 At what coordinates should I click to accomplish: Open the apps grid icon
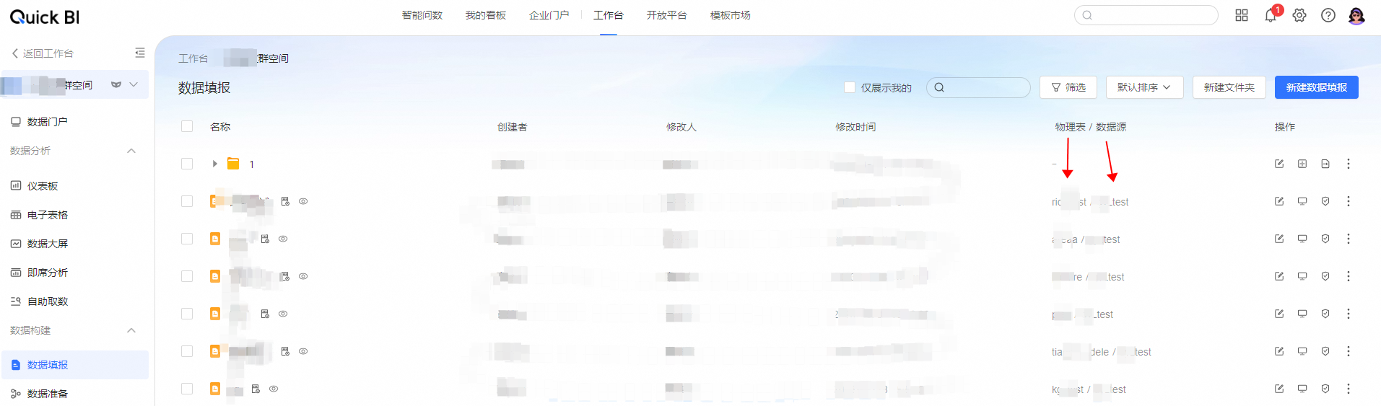pos(1242,15)
